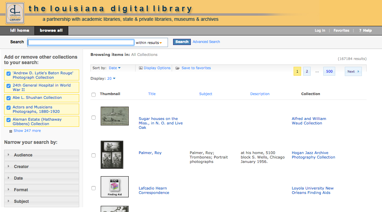Click the Next page arrow icon
382x212 pixels.
click(358, 72)
